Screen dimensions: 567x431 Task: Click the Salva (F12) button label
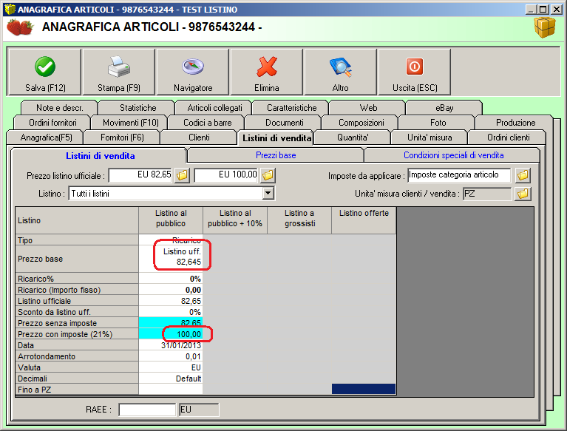45,88
